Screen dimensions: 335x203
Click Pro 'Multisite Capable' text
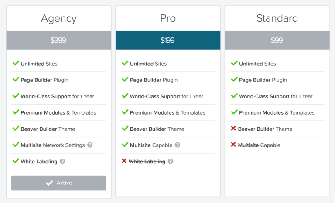[151, 145]
